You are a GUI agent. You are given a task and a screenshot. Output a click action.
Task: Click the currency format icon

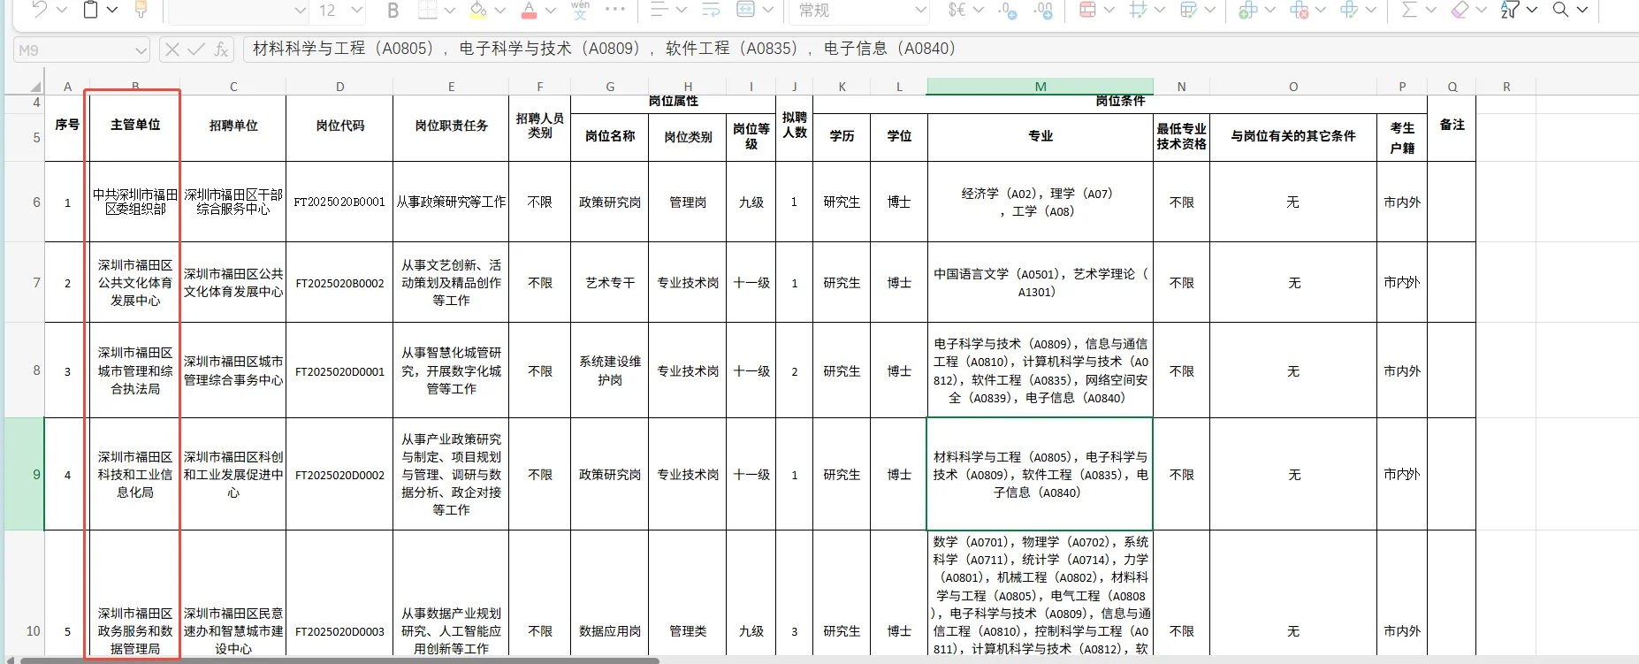click(x=957, y=10)
